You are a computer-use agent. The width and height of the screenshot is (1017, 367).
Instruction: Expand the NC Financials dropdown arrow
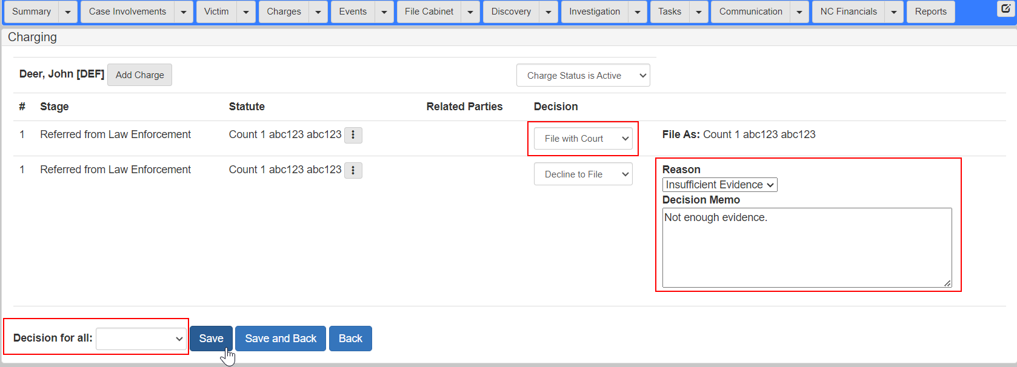(894, 12)
